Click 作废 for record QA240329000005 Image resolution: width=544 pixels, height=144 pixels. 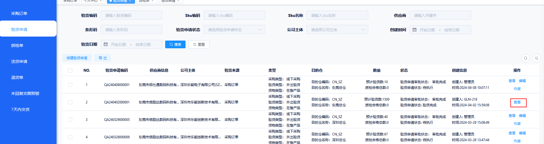pyautogui.click(x=517, y=124)
